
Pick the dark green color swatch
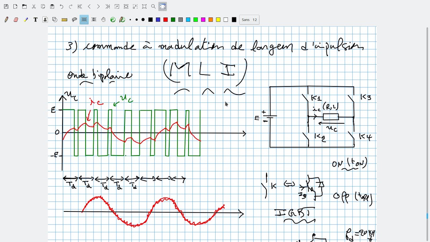click(x=173, y=20)
